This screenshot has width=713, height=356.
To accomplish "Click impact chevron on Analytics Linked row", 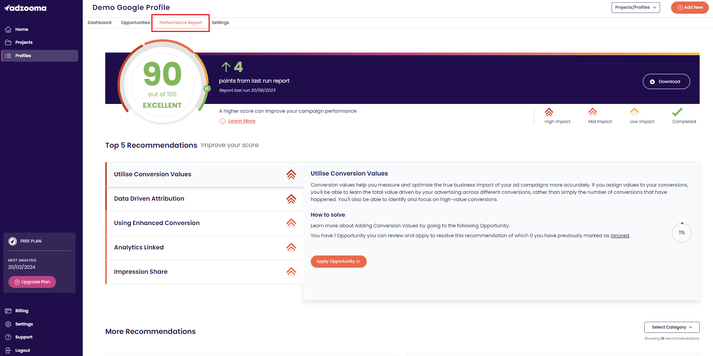I will click(x=291, y=247).
